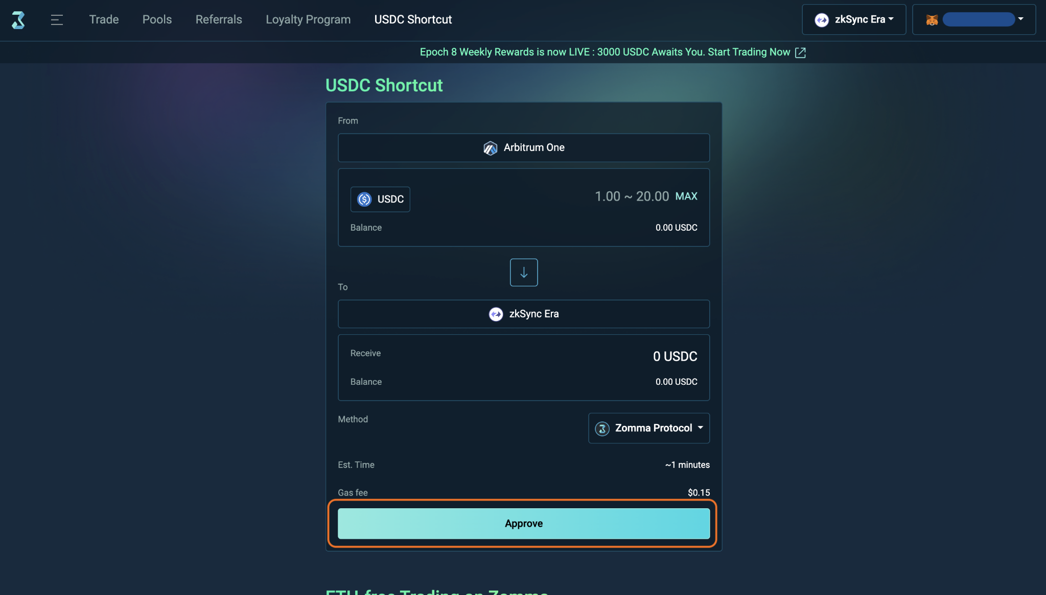Click the From balance 0.00 USDC value

676,228
